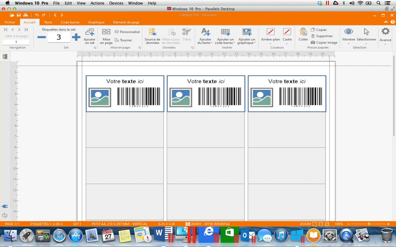Open the Montrer eye dropdown
The width and height of the screenshot is (396, 247).
349,36
